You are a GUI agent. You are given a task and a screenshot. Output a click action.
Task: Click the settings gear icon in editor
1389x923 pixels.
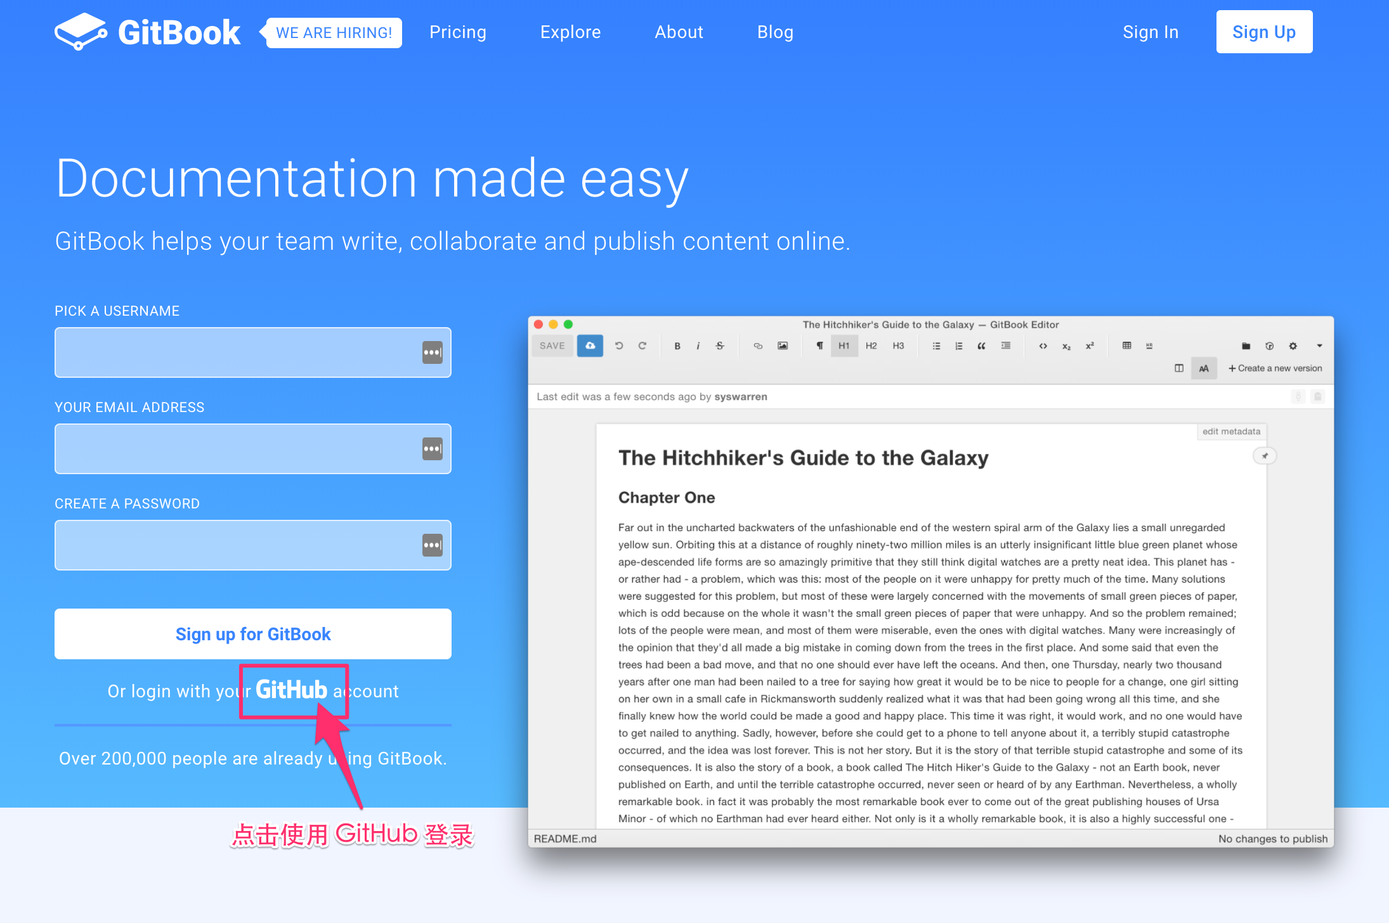(1293, 346)
